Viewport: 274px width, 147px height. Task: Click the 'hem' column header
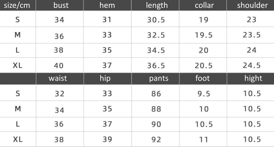(107, 5)
